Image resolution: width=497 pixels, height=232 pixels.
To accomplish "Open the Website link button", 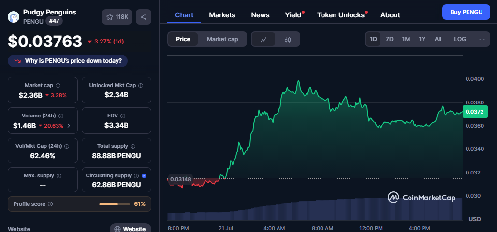I will point(131,228).
